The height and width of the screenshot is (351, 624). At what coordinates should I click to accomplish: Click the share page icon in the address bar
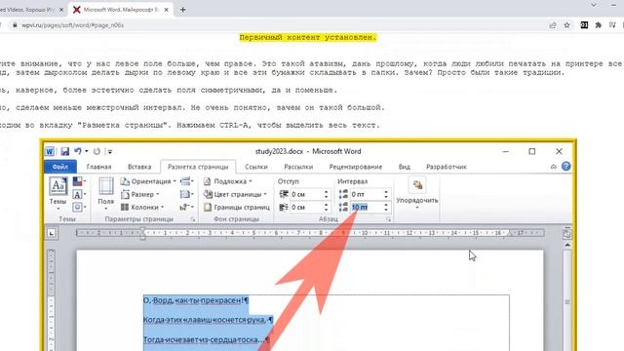point(553,25)
